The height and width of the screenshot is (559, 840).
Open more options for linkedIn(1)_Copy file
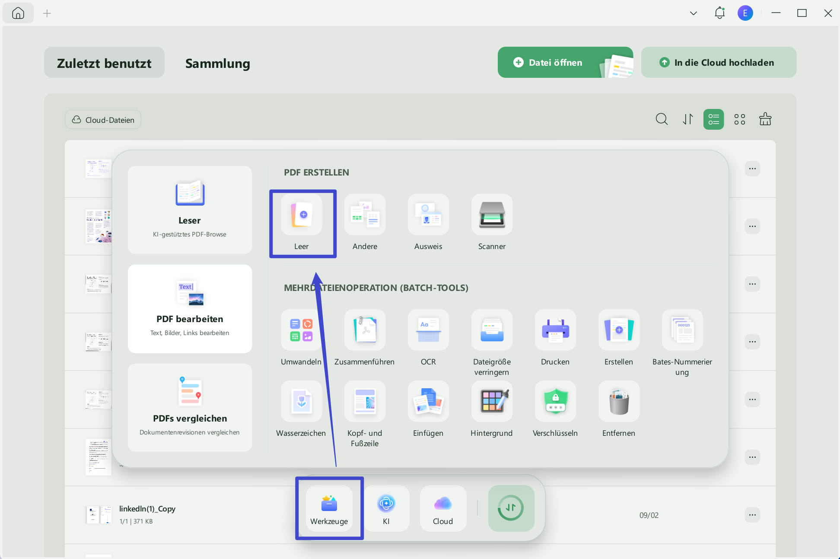pos(752,514)
